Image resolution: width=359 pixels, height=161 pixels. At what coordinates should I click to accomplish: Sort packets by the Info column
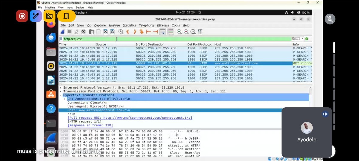[302, 44]
